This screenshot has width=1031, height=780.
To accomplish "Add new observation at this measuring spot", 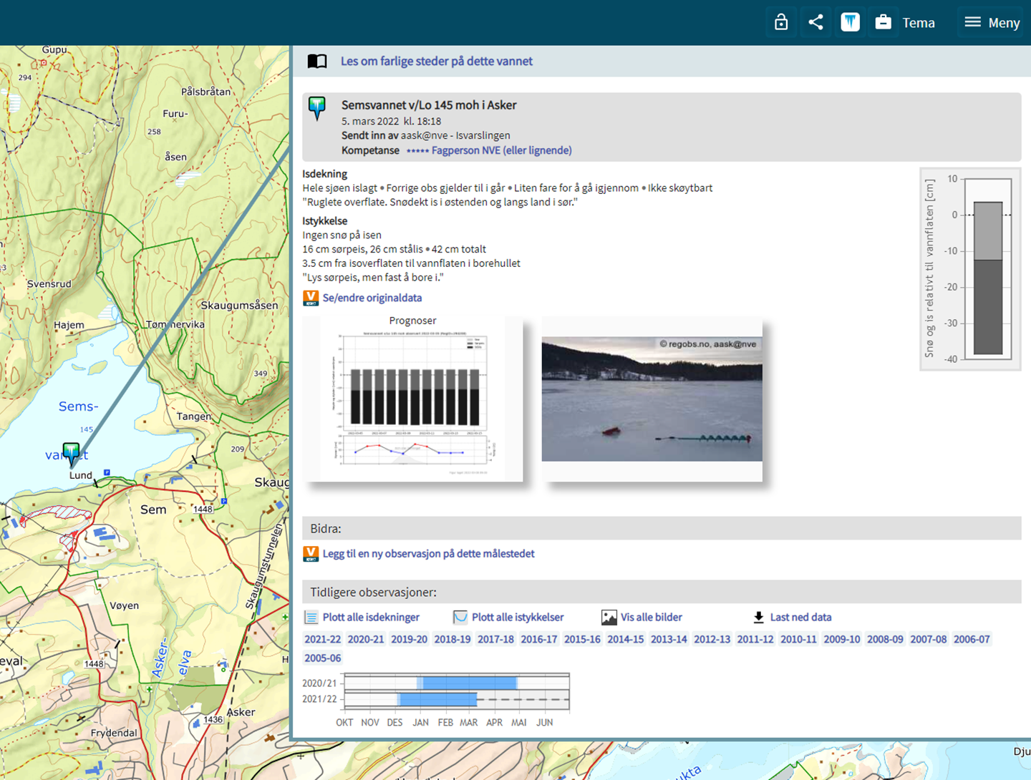I will (x=428, y=554).
